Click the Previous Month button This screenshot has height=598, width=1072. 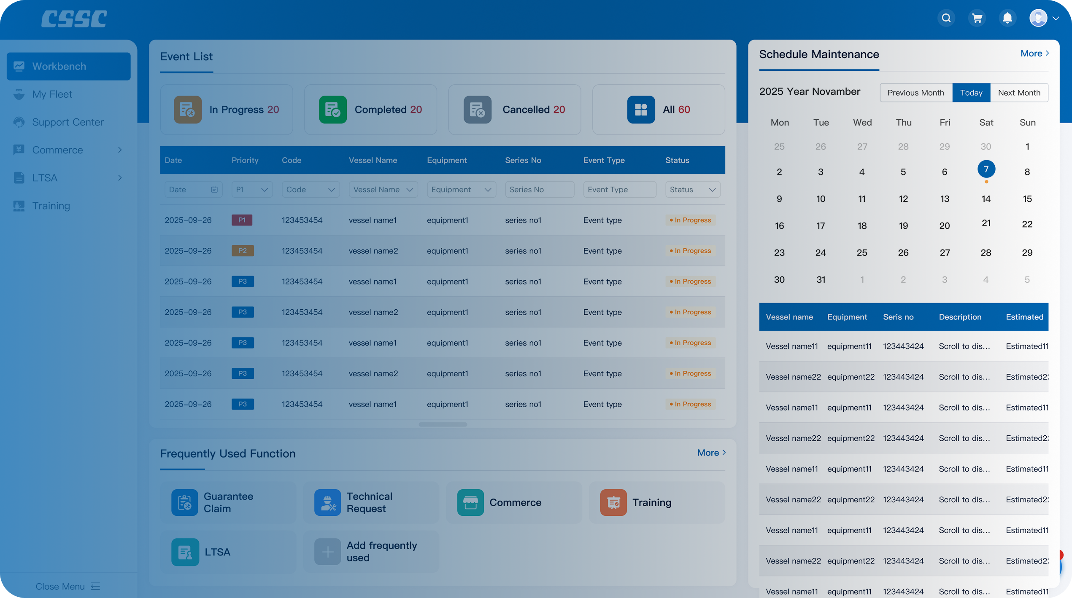point(916,93)
